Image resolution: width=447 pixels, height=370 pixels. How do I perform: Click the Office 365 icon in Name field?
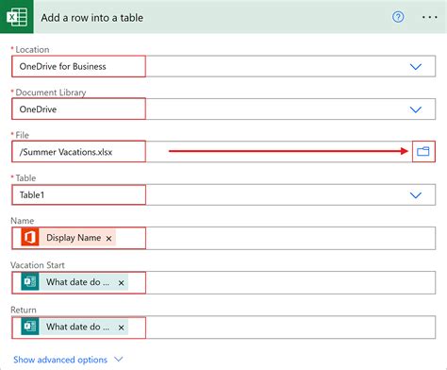click(30, 237)
